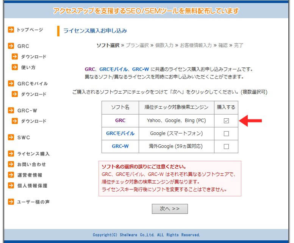
Task: Click GRC link in the intro paragraph
Action: pyautogui.click(x=90, y=69)
